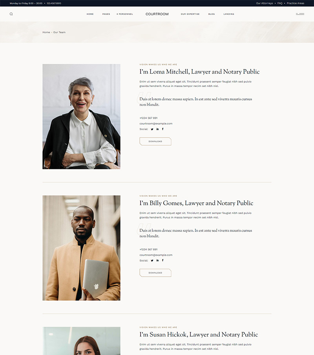Open Loma Mitchell's Facebook icon
Image resolution: width=314 pixels, height=355 pixels.
pos(163,129)
